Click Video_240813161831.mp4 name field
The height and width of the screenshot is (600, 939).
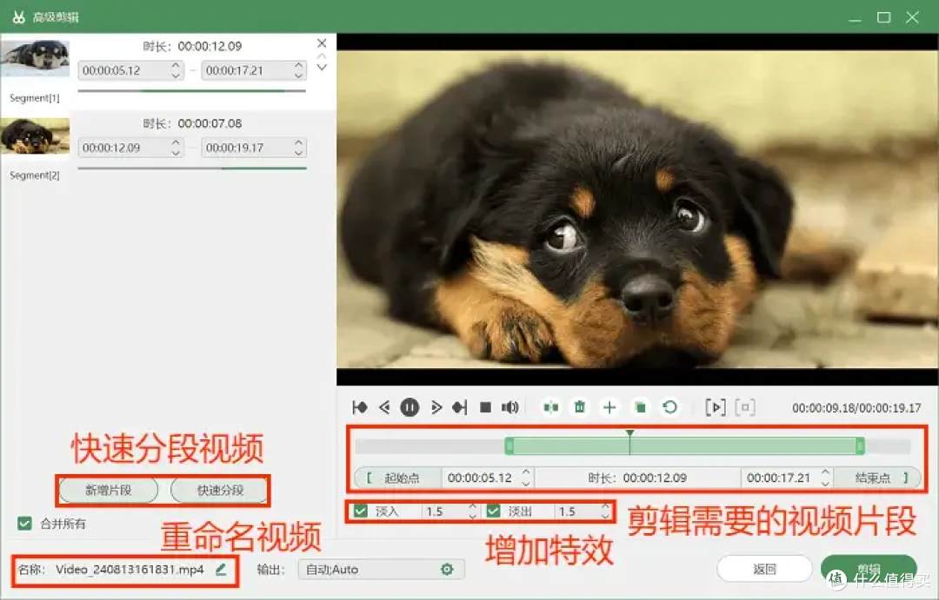coord(130,569)
